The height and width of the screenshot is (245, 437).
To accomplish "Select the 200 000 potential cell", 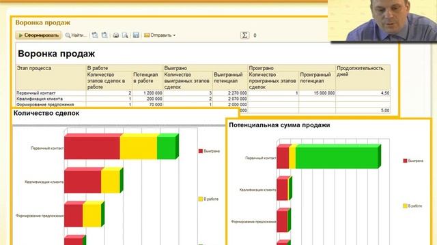I will coord(147,99).
